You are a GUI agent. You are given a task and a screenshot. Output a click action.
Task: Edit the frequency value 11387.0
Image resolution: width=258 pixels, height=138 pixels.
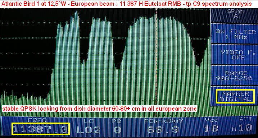pyautogui.click(x=41, y=129)
